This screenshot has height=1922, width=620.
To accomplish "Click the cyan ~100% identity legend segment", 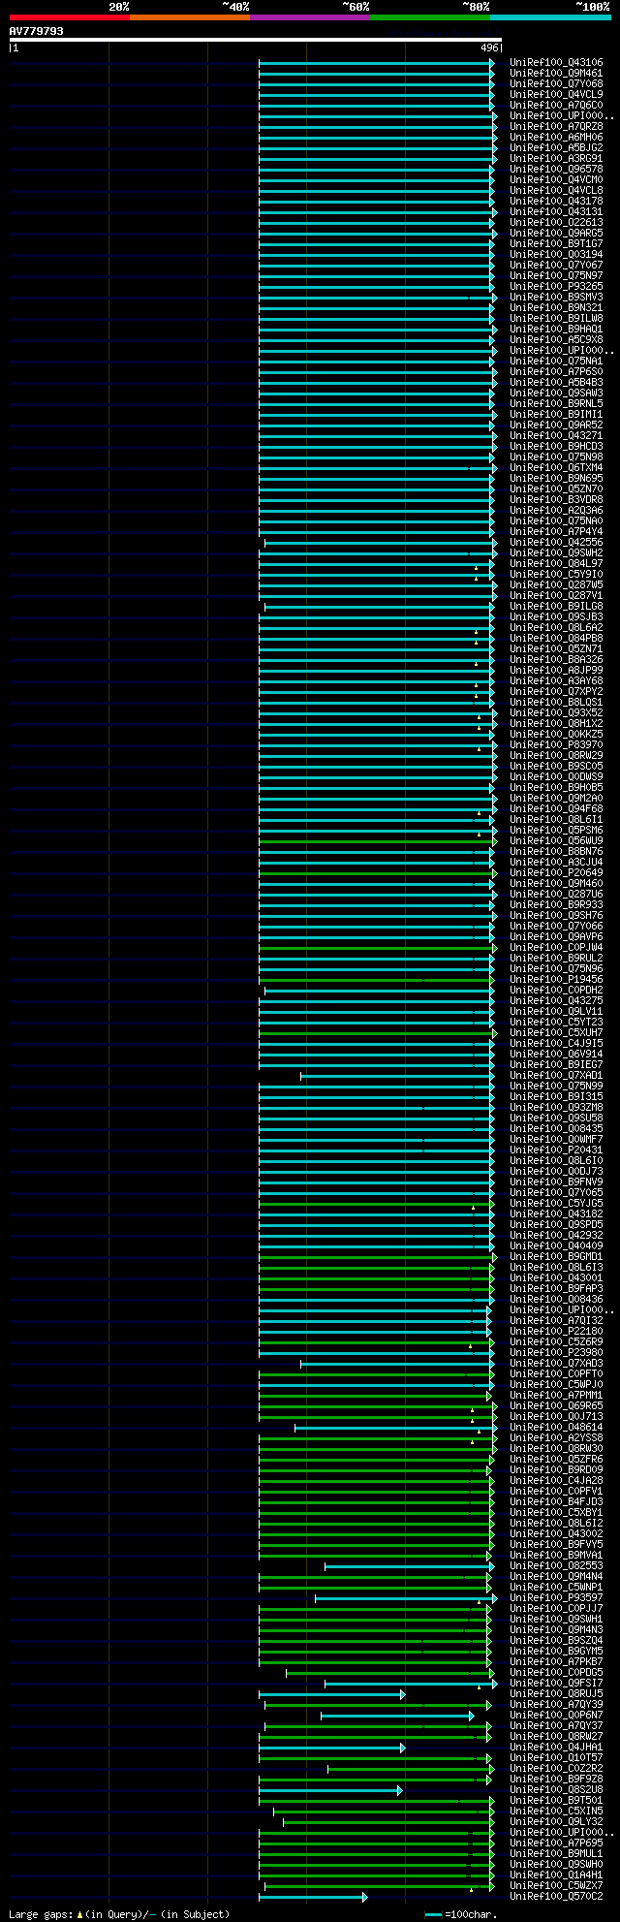I will pos(550,17).
